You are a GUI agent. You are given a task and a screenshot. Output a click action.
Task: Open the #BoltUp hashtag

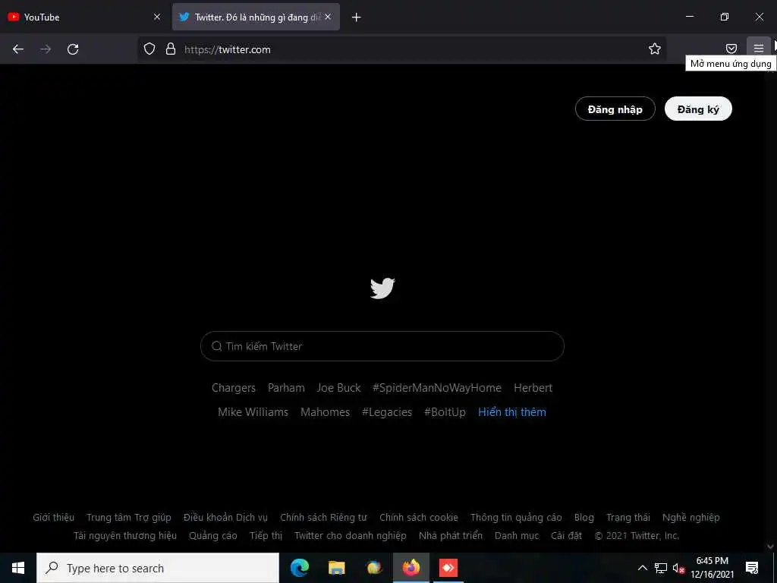tap(445, 412)
